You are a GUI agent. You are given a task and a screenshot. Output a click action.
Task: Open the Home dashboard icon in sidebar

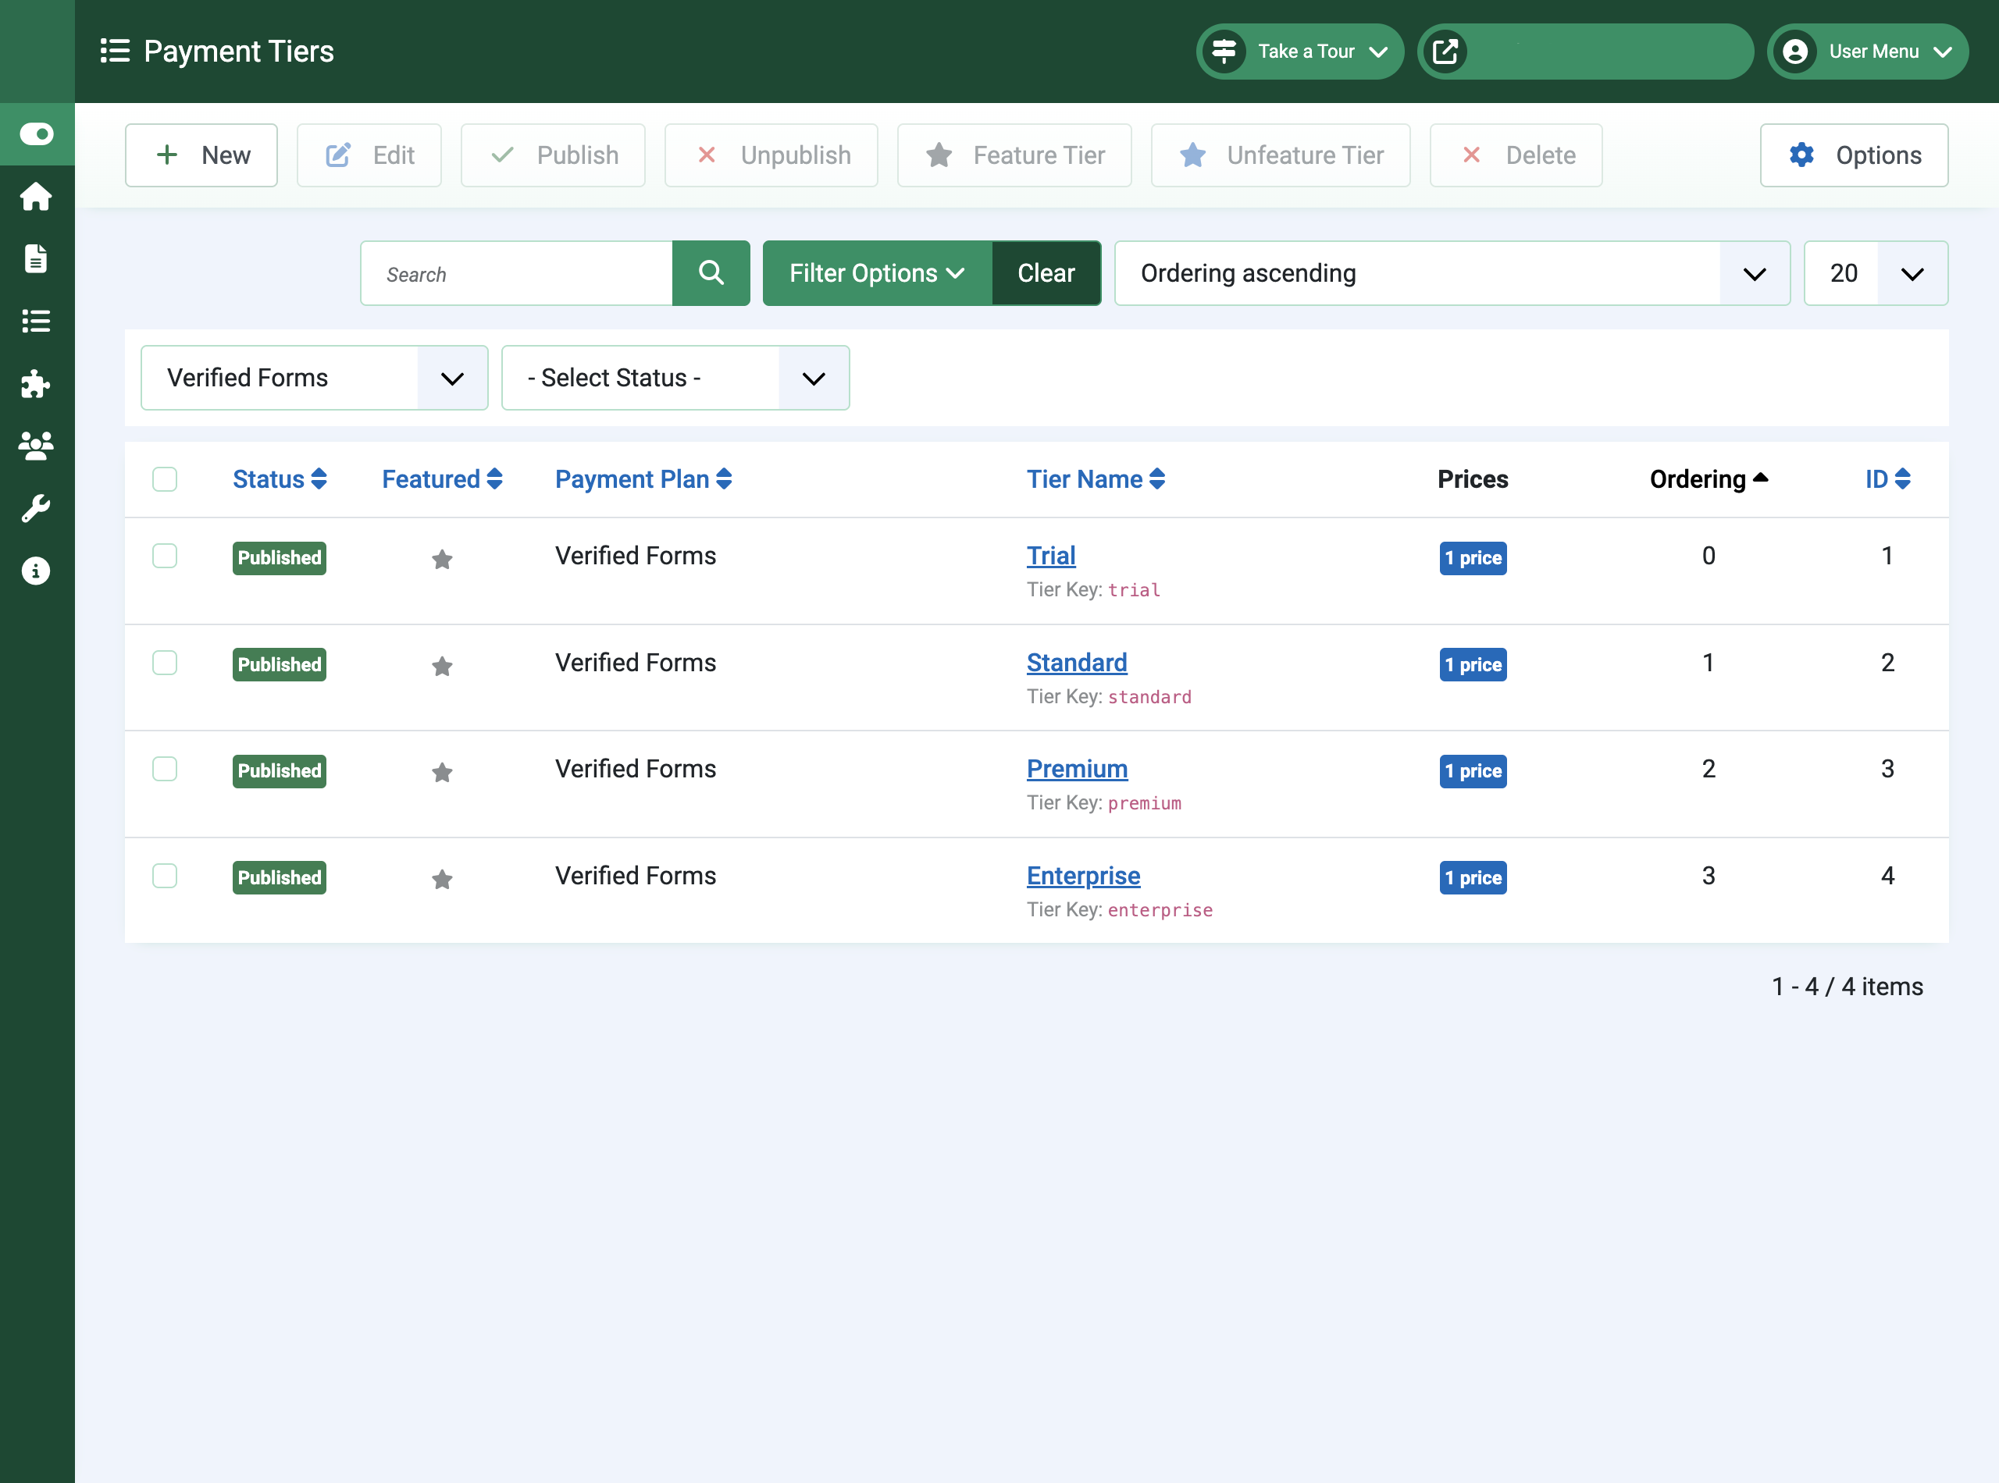coord(37,197)
